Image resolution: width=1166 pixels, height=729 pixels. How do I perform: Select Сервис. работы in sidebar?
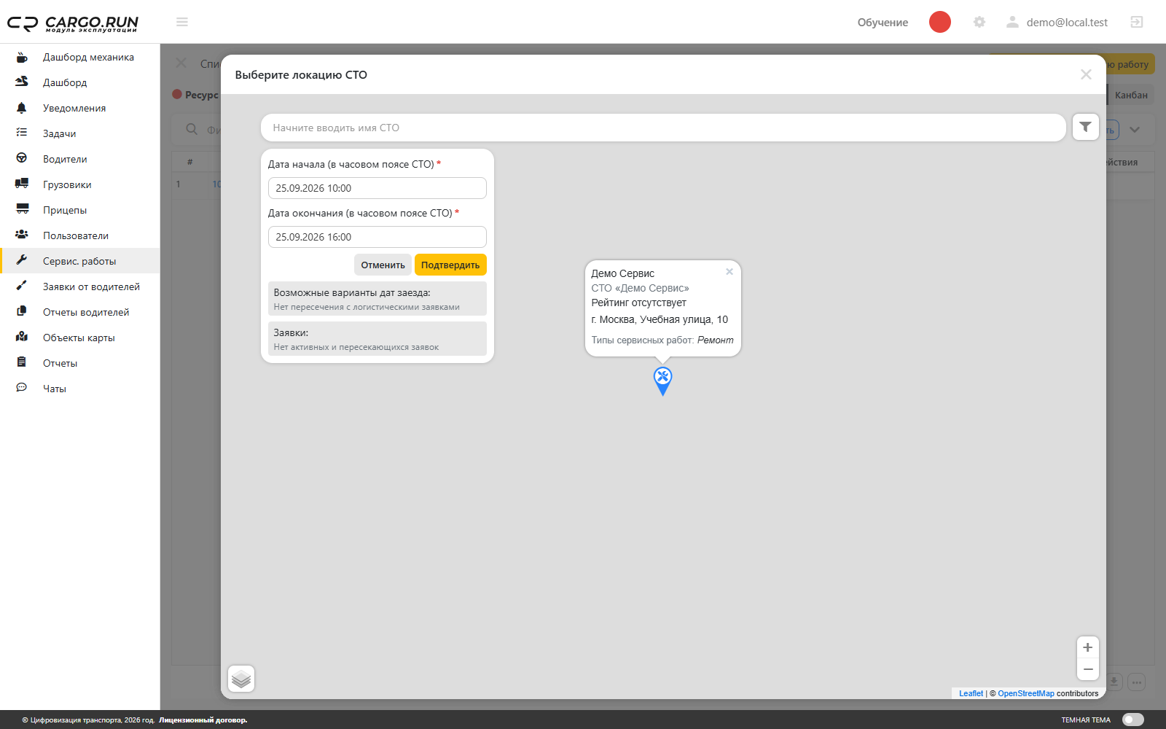click(x=80, y=261)
